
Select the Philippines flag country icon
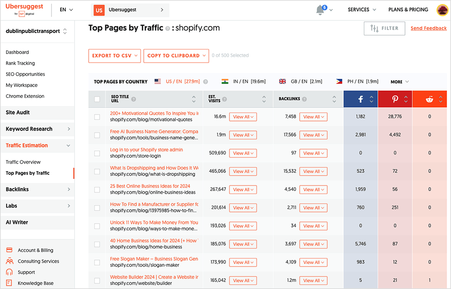click(x=339, y=81)
